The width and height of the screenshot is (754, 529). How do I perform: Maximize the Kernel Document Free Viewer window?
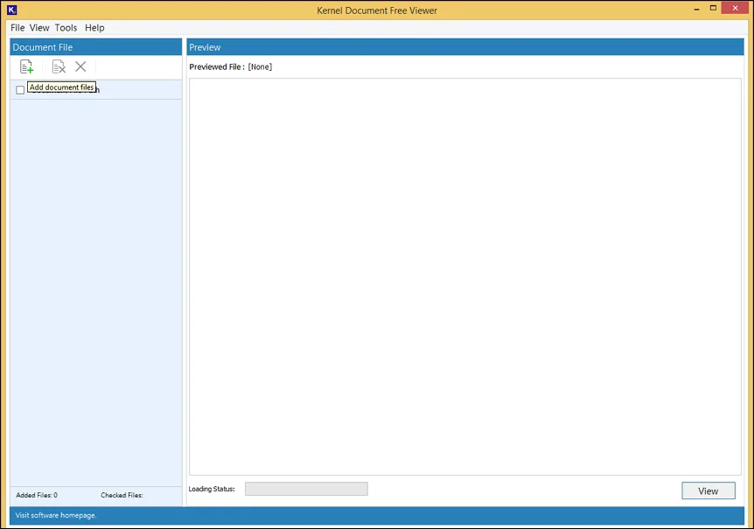713,8
